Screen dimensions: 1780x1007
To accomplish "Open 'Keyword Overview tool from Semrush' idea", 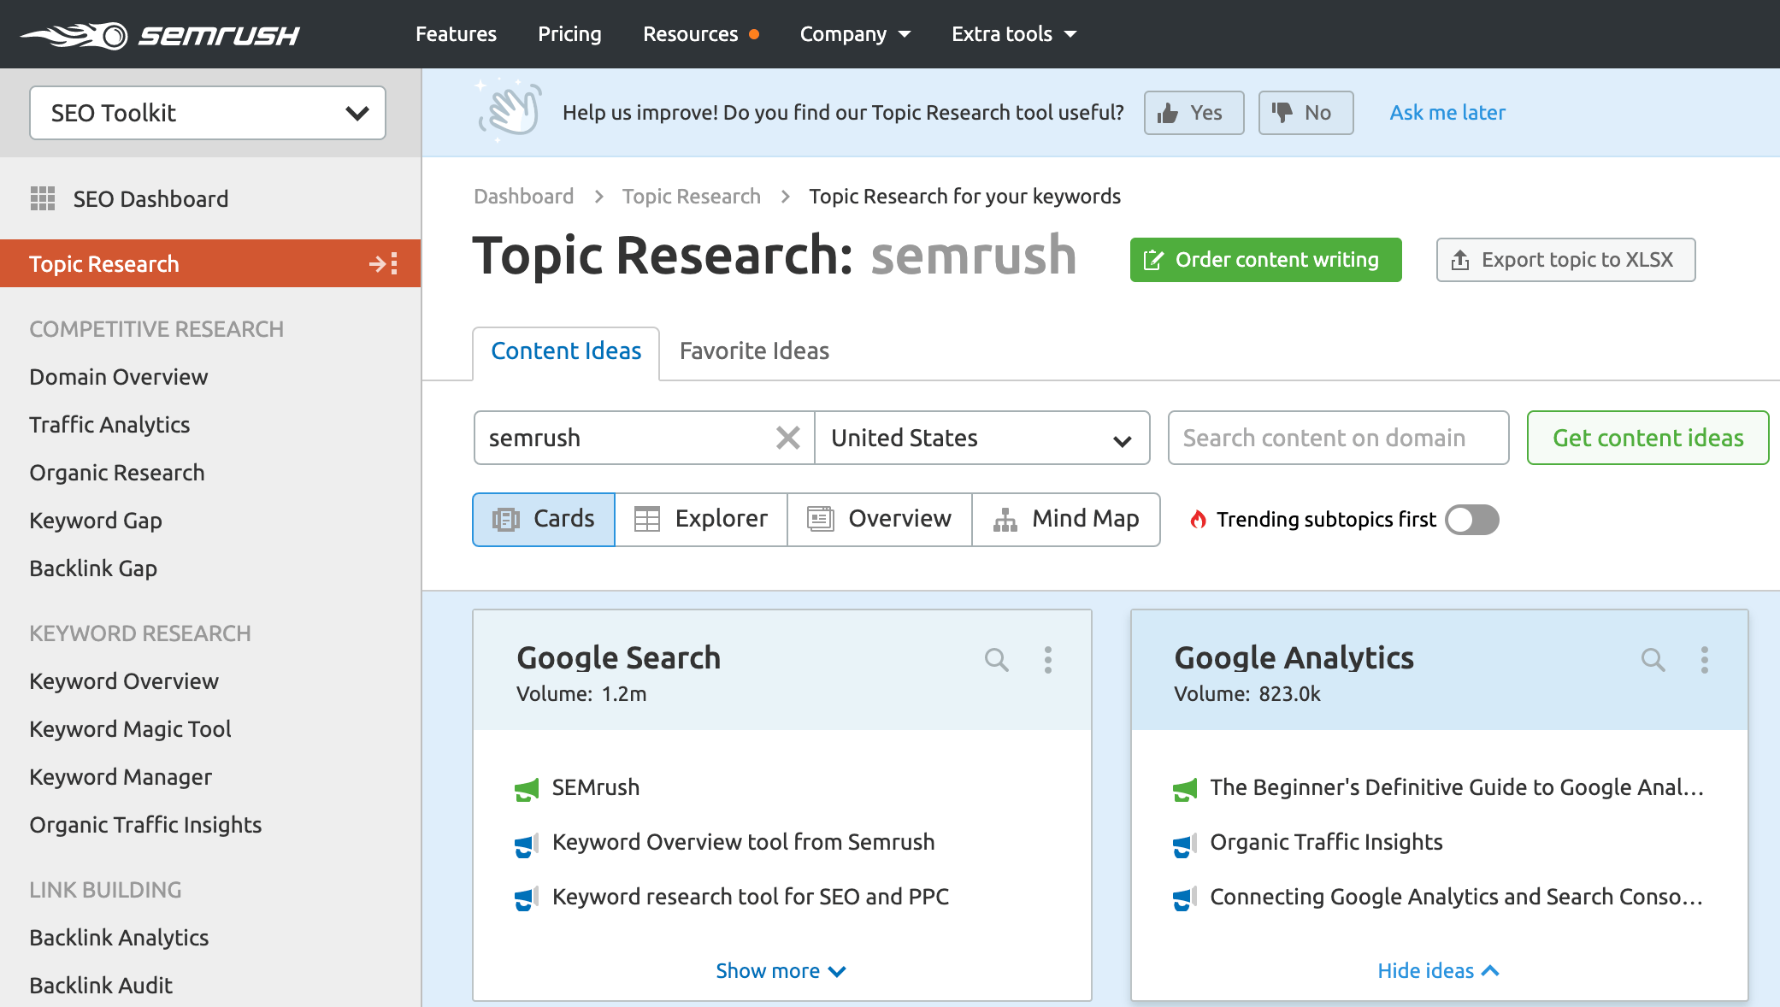I will pos(743,842).
